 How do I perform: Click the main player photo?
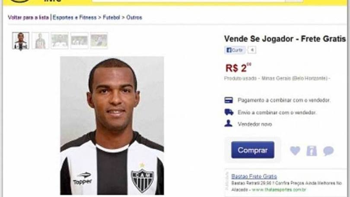[x=112, y=126]
